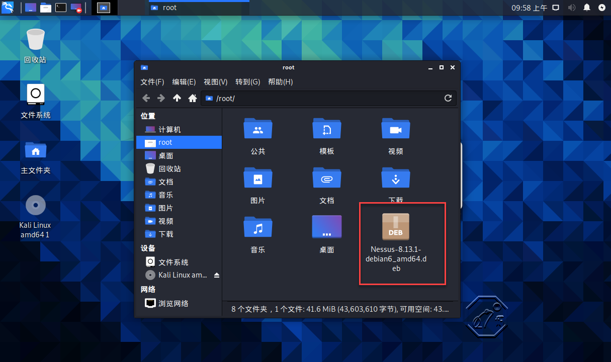Open the 视图(V) menu
Image resolution: width=611 pixels, height=362 pixels.
coord(215,81)
